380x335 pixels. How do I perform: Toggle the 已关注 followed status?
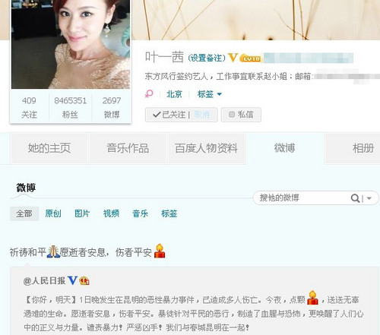point(169,115)
